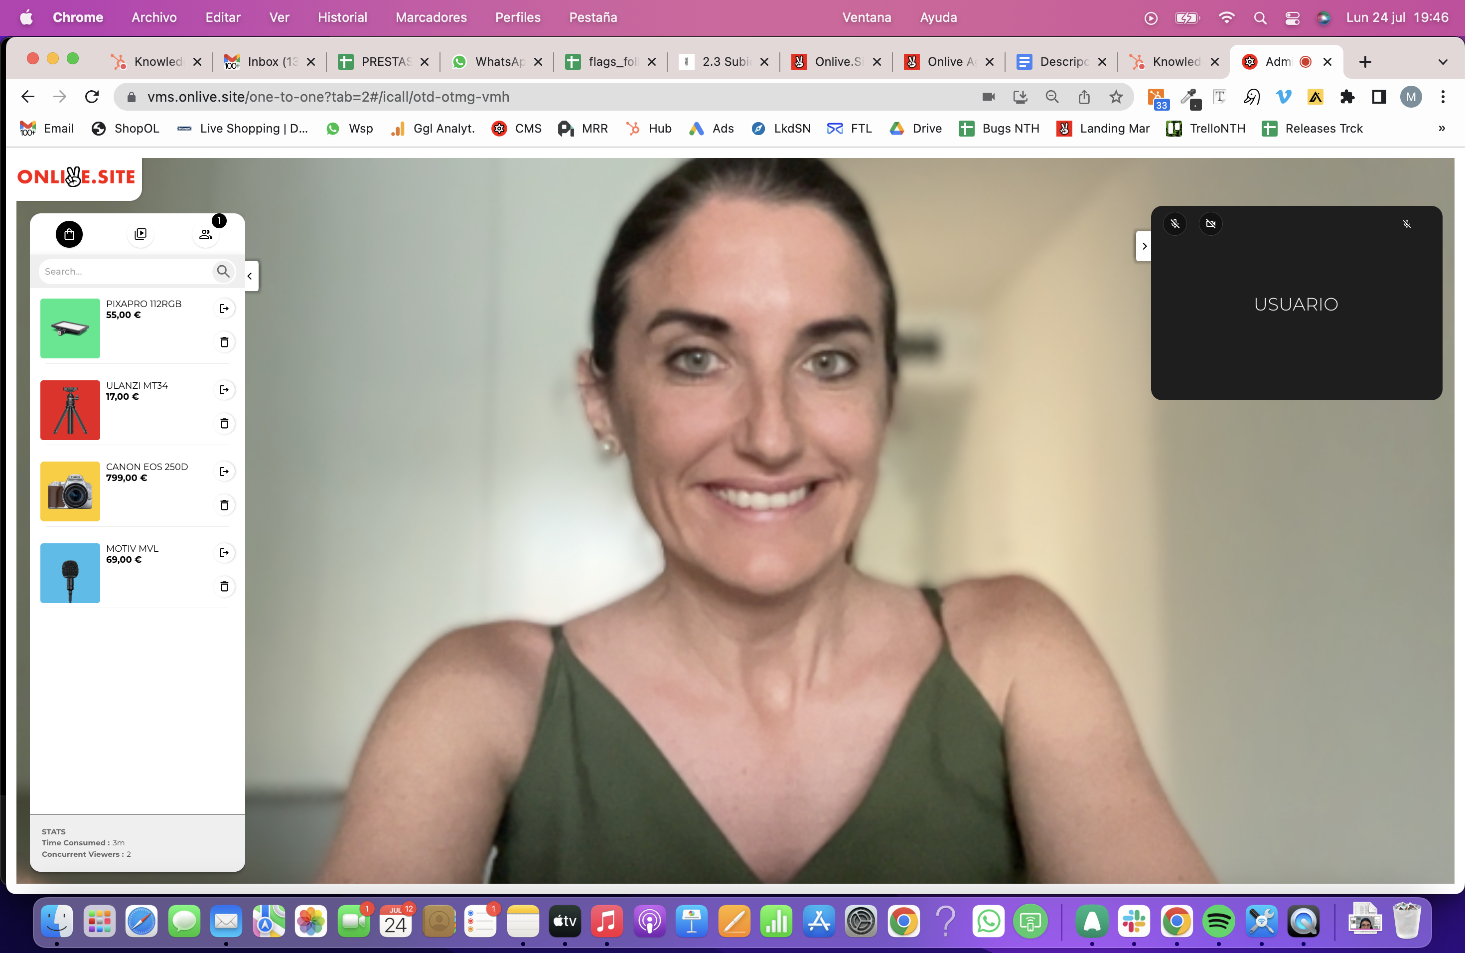Open the media gallery tab icon
This screenshot has width=1465, height=953.
tap(141, 234)
